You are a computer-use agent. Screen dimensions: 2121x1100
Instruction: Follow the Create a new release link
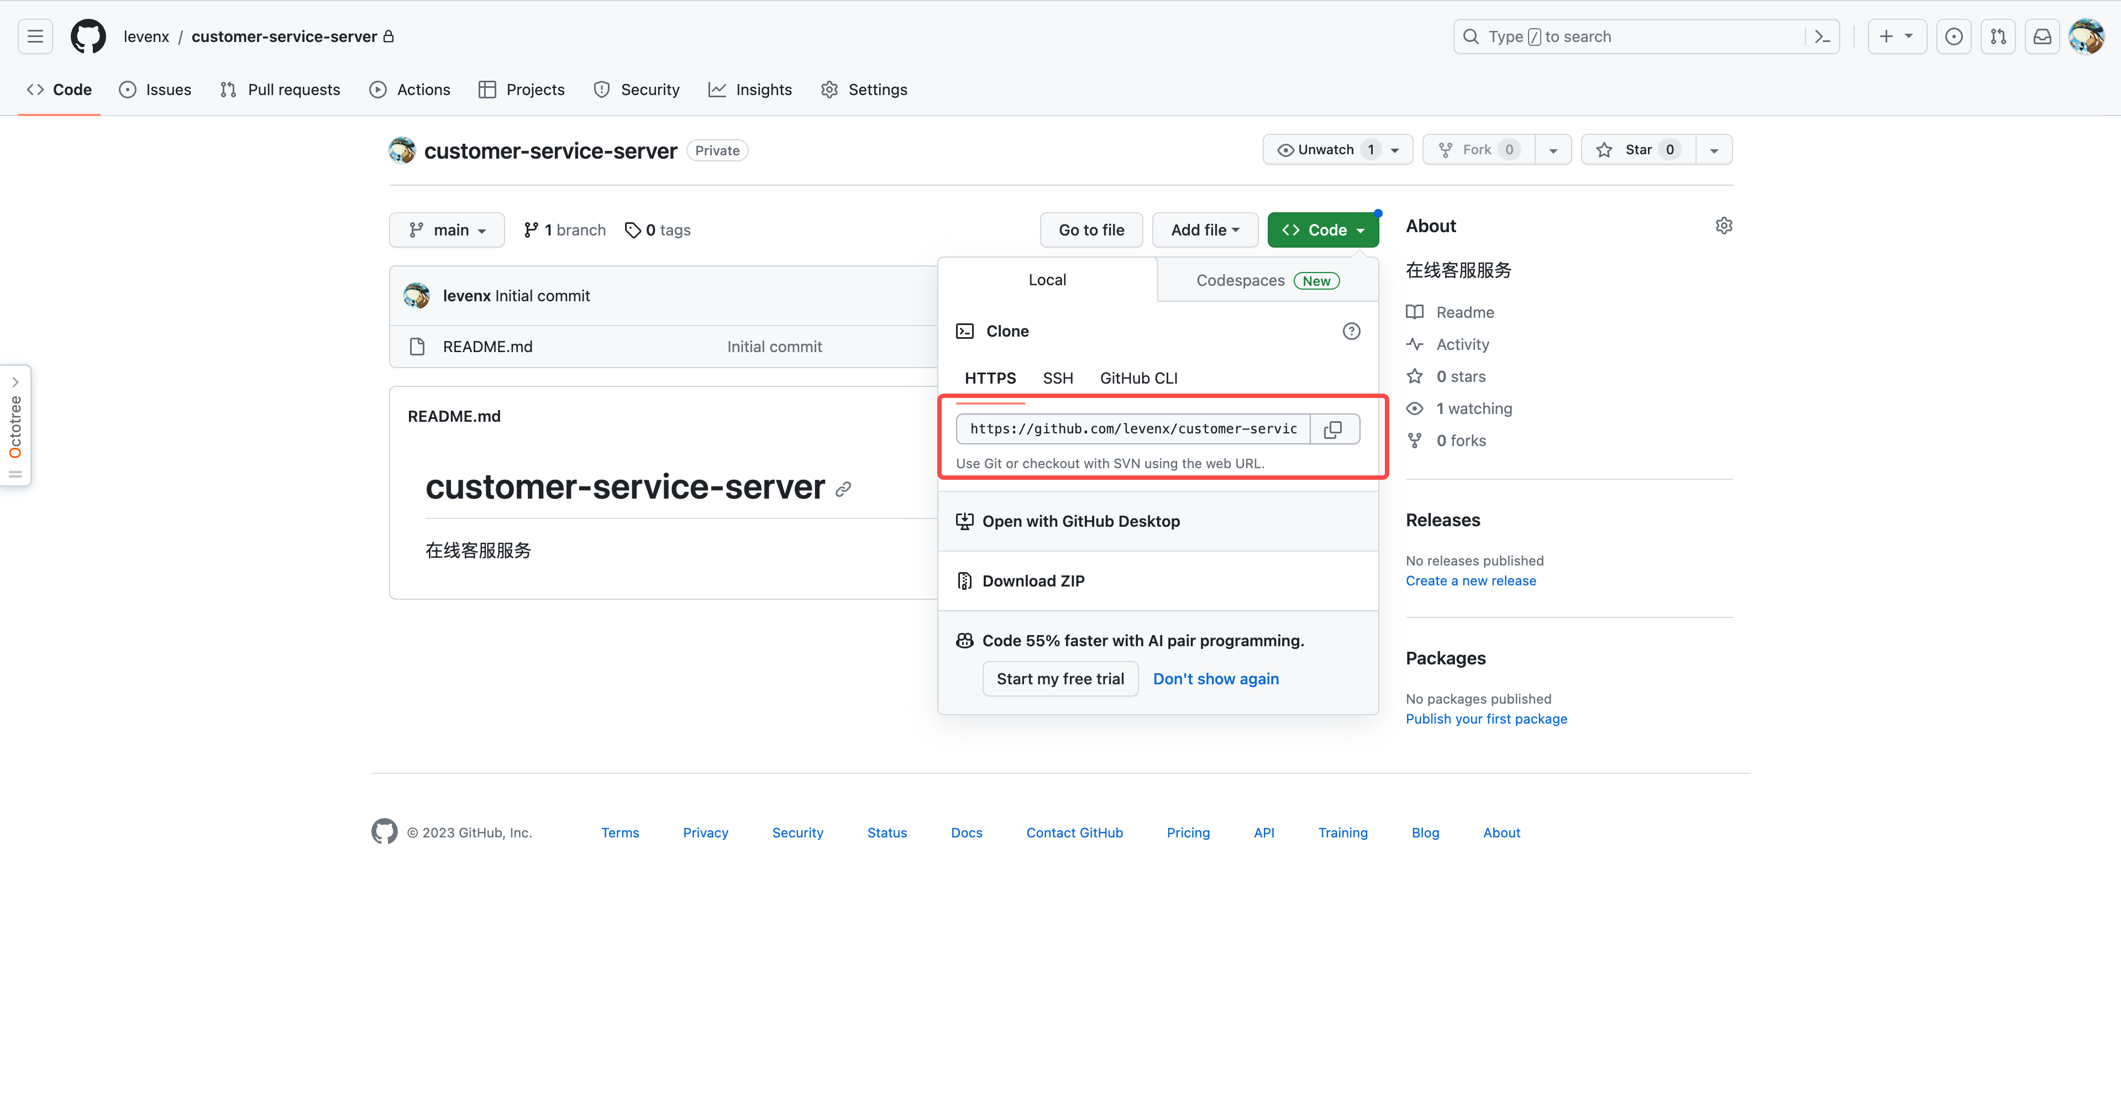[1471, 580]
